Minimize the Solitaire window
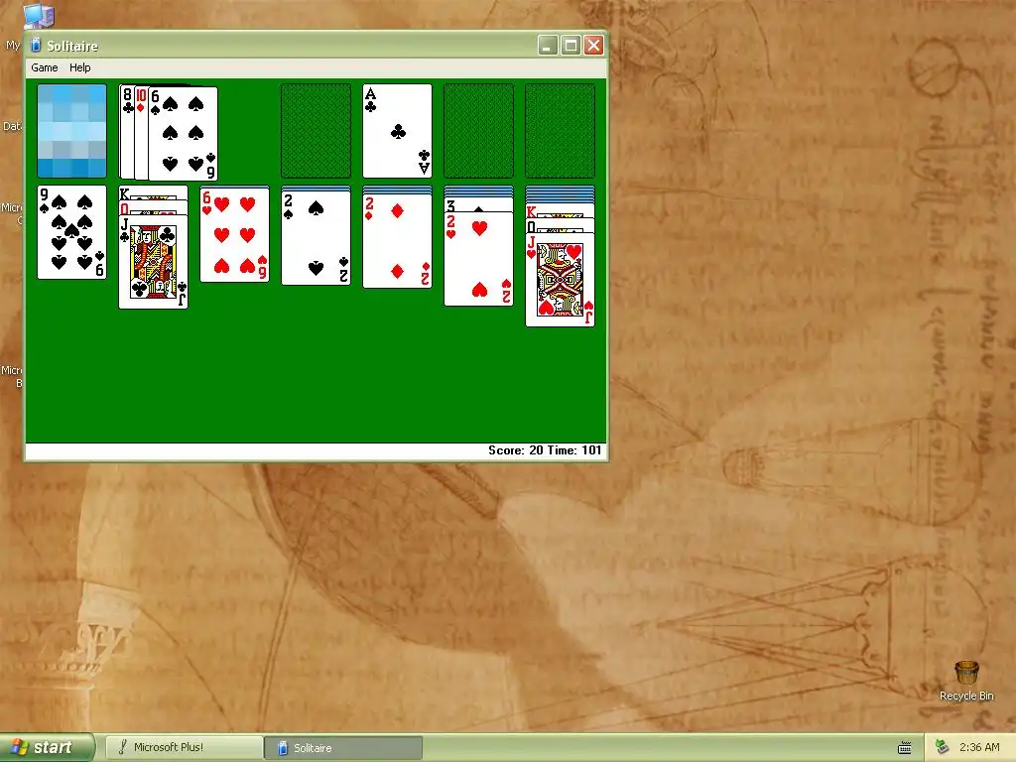Viewport: 1016px width, 762px height. pyautogui.click(x=548, y=46)
